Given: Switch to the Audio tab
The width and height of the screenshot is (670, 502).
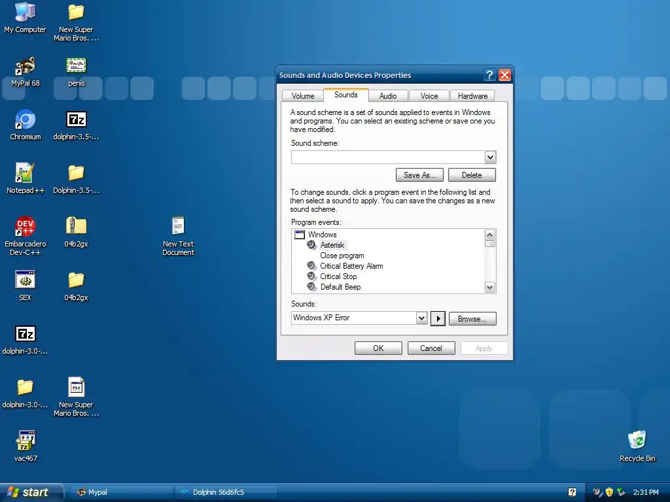Looking at the screenshot, I should (x=388, y=96).
